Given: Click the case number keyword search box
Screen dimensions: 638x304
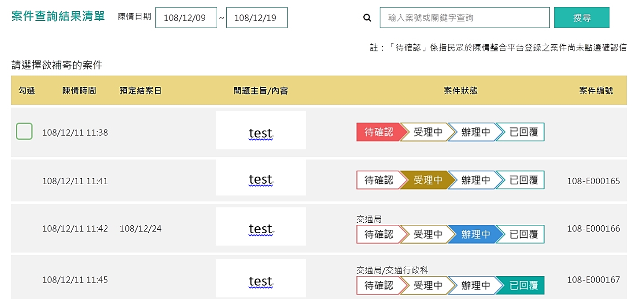Looking at the screenshot, I should (x=464, y=18).
